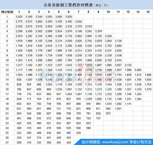Click the 757 cell in level 22
Screen dimensions: 153x145
[98, 118]
